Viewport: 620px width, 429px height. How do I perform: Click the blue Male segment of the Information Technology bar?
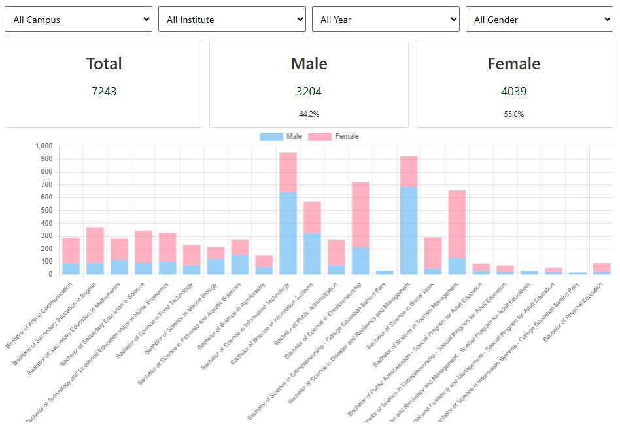coord(288,233)
